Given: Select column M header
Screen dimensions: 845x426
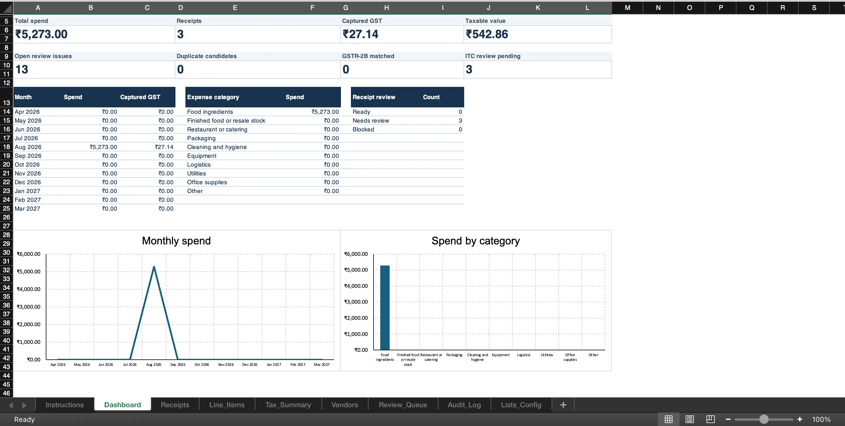Looking at the screenshot, I should 627,8.
